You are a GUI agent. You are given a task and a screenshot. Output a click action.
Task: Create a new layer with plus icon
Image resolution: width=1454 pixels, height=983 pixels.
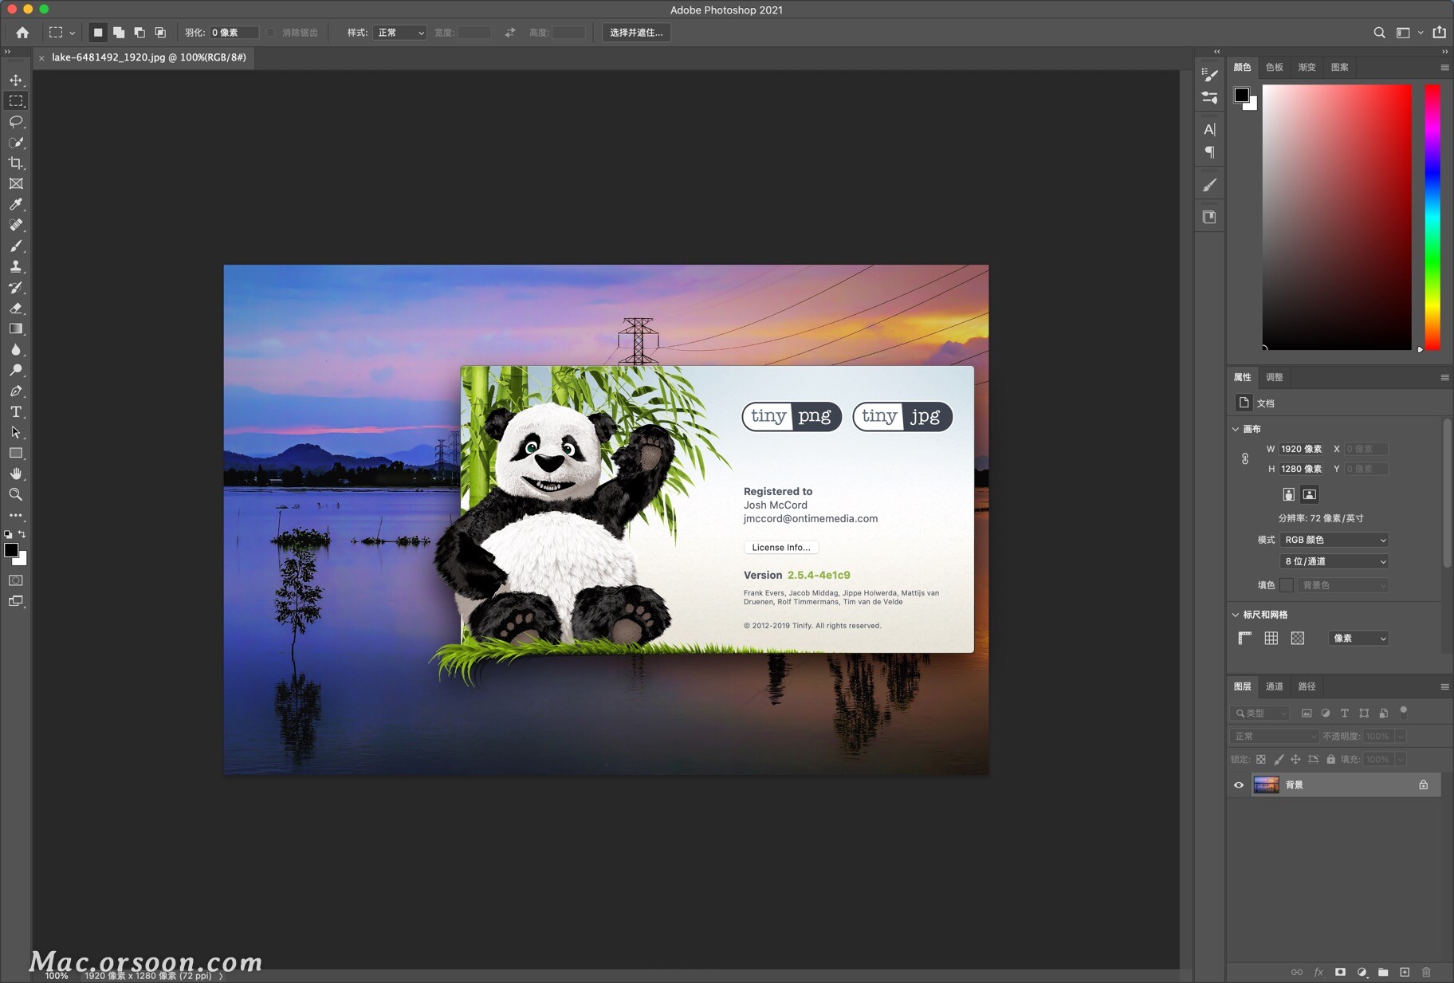1405,972
